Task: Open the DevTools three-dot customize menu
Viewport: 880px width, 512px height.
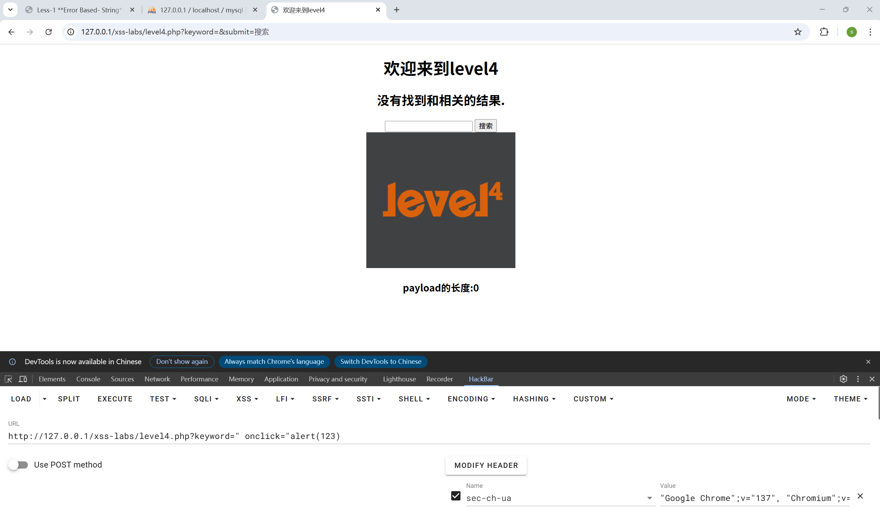Action: point(858,379)
